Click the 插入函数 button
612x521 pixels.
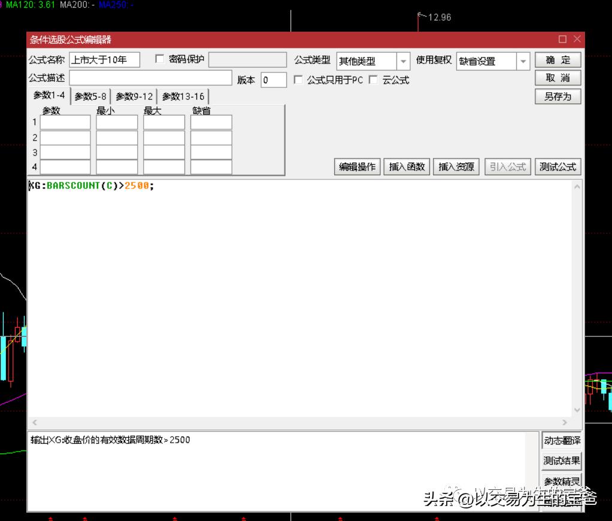(407, 167)
